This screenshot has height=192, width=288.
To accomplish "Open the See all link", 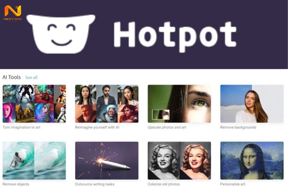I will (31, 77).
